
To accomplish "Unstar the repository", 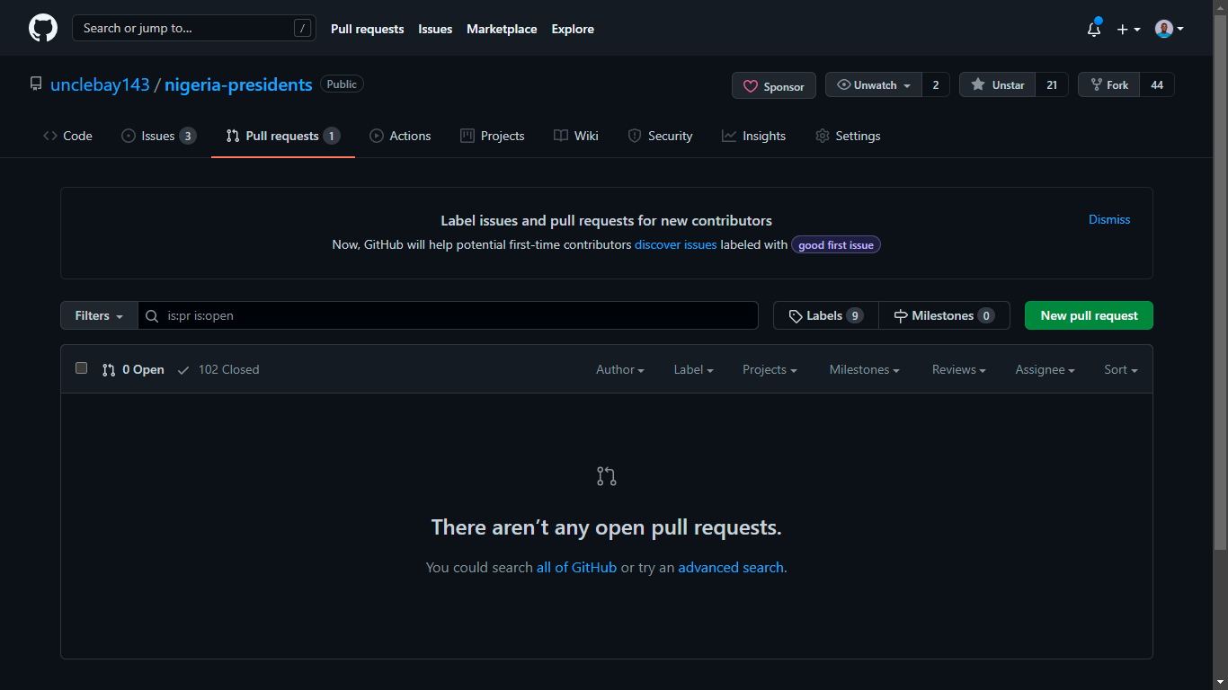I will click(x=998, y=84).
